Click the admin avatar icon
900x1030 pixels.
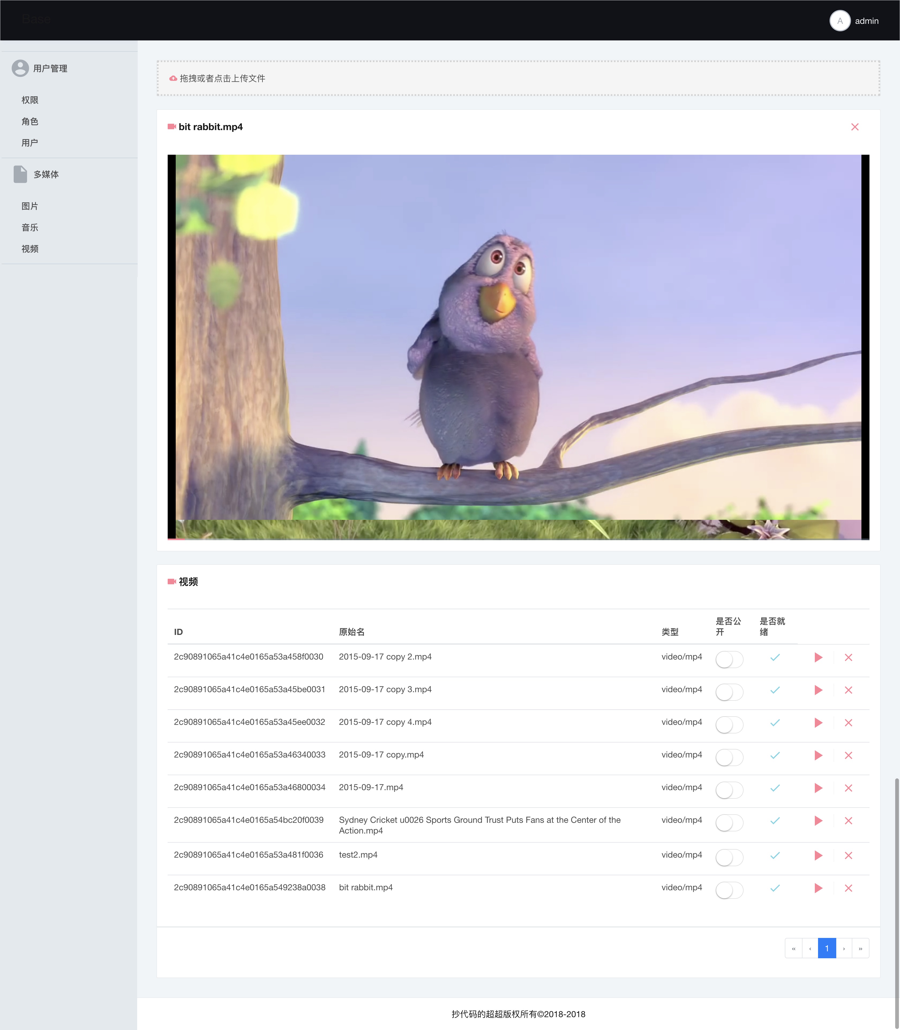point(840,21)
